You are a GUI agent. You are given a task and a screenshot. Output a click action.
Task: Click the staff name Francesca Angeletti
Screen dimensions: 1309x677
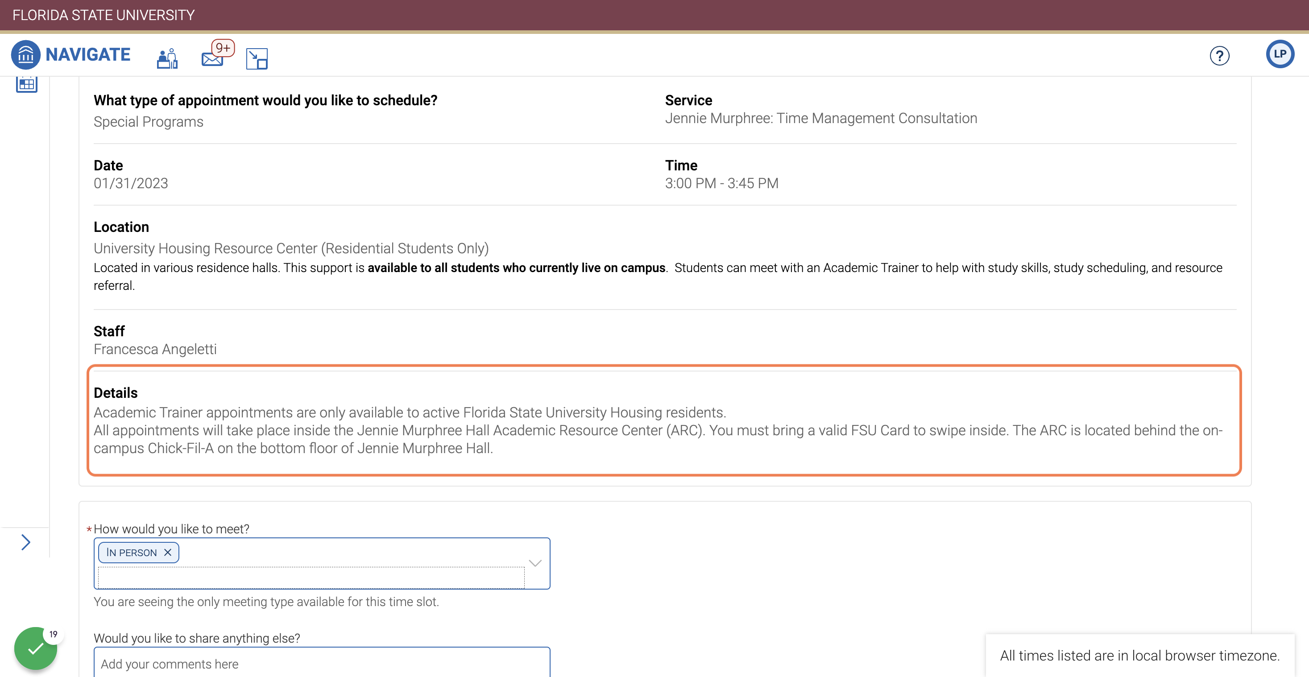coord(155,349)
